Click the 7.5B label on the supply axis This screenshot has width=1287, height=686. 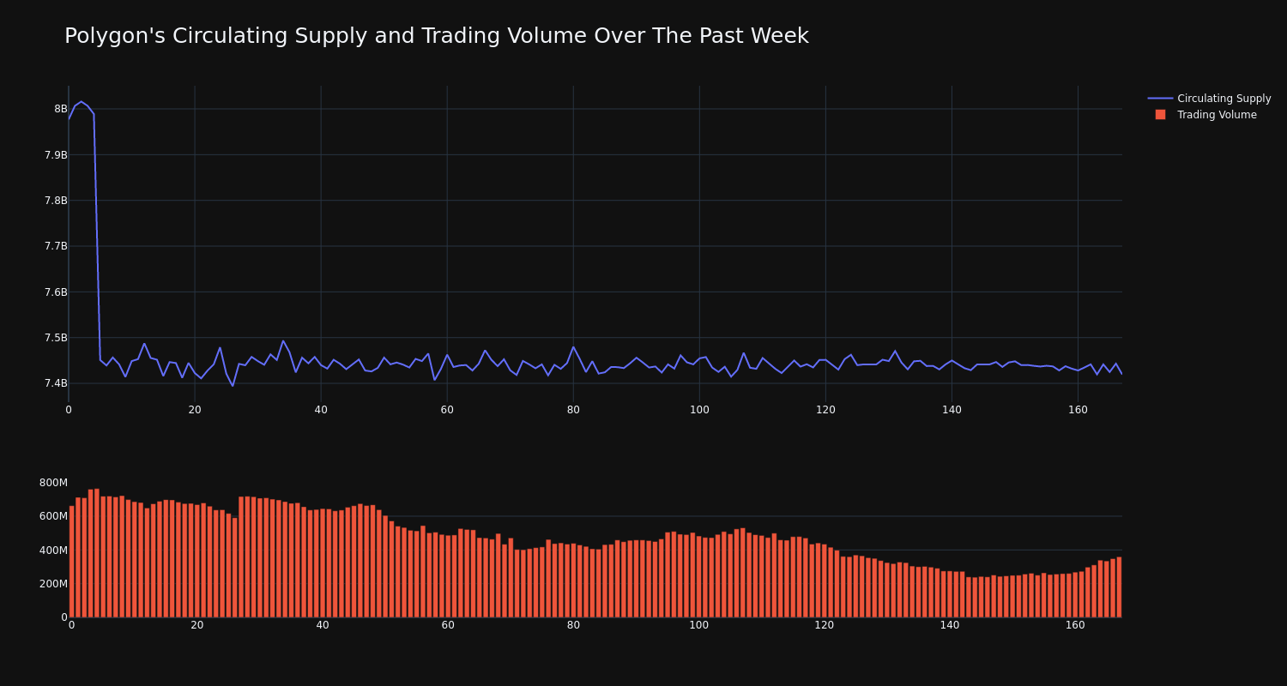coord(56,338)
